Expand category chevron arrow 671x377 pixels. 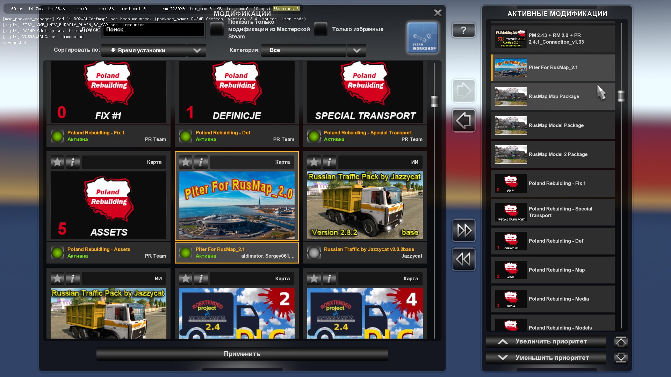pyautogui.click(x=356, y=50)
